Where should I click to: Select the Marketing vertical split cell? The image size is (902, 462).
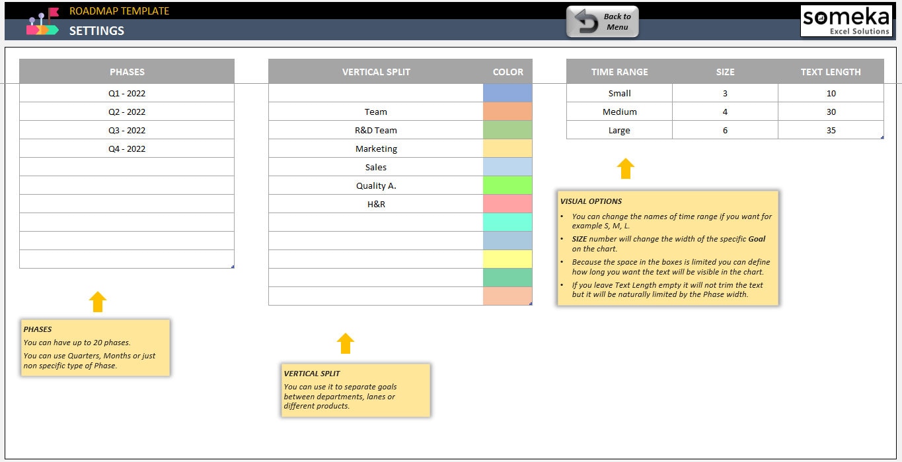pyautogui.click(x=375, y=148)
